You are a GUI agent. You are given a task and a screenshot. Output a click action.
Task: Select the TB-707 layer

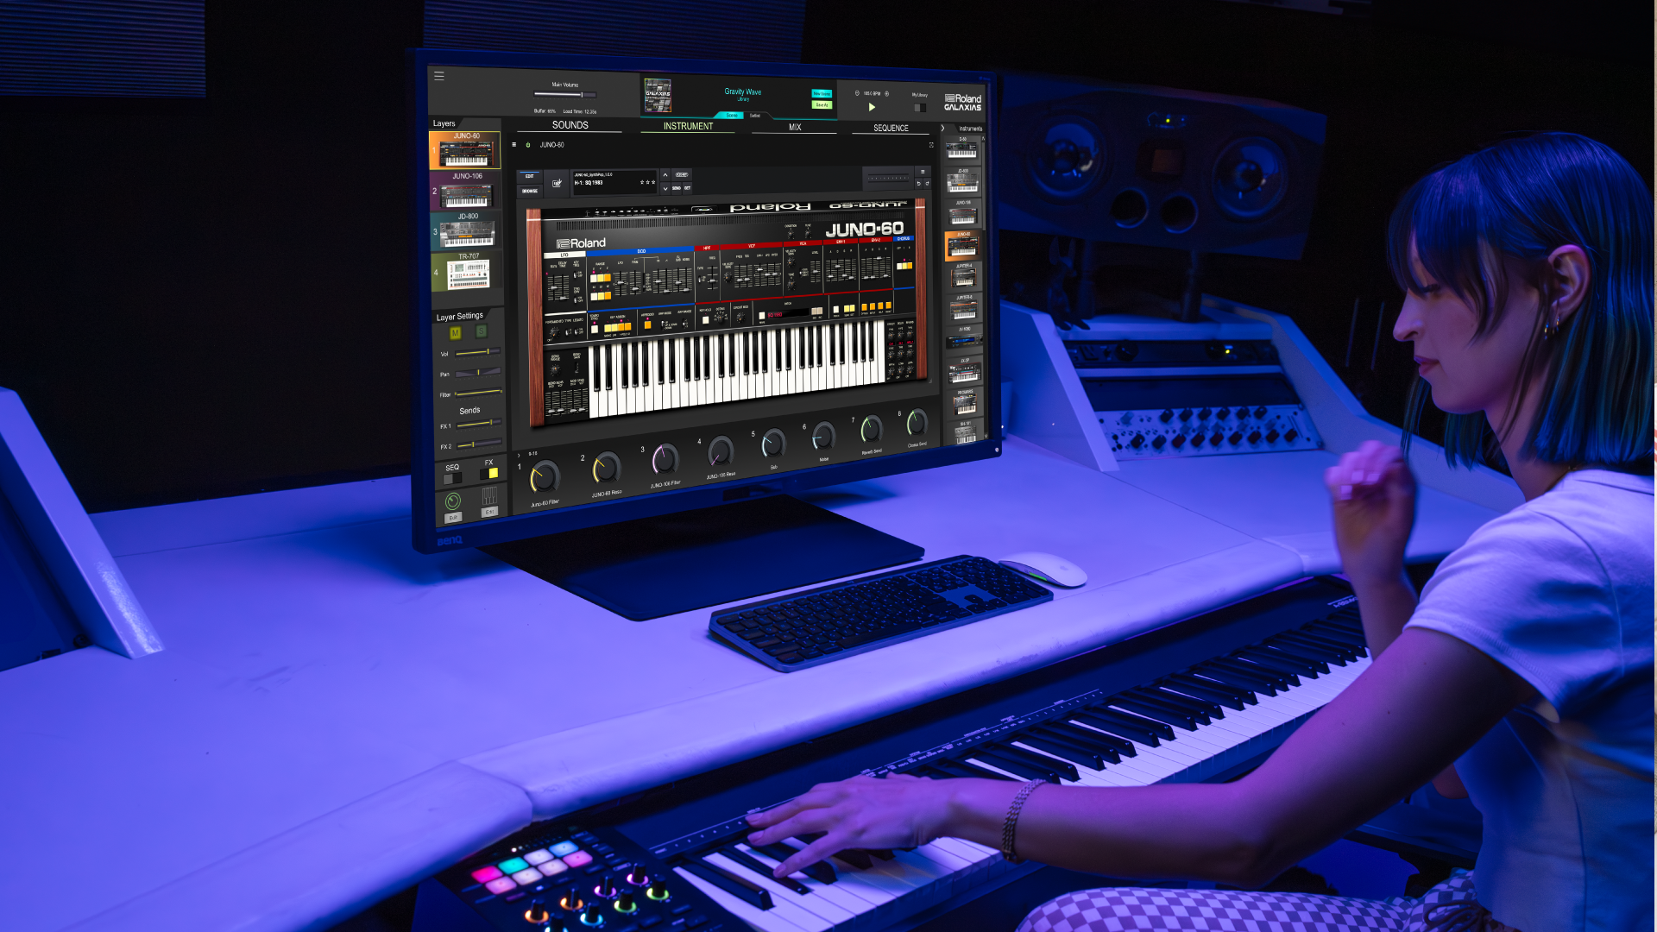tap(467, 273)
